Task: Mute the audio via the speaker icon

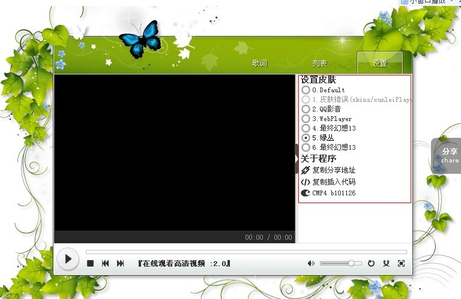Action: (x=311, y=264)
